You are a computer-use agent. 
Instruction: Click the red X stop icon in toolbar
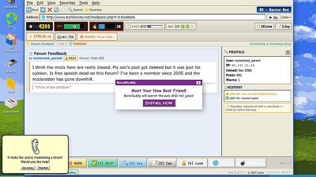pos(50,10)
